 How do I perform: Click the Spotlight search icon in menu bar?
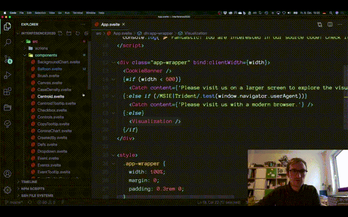(x=330, y=13)
